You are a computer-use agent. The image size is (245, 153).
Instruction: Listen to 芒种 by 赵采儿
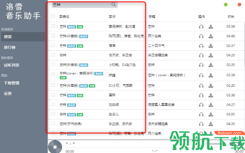point(201,114)
